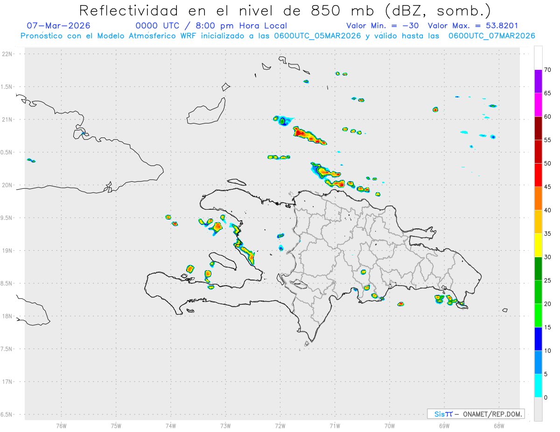Select the cyan 0–5 dBZ legend swatch

[538, 386]
